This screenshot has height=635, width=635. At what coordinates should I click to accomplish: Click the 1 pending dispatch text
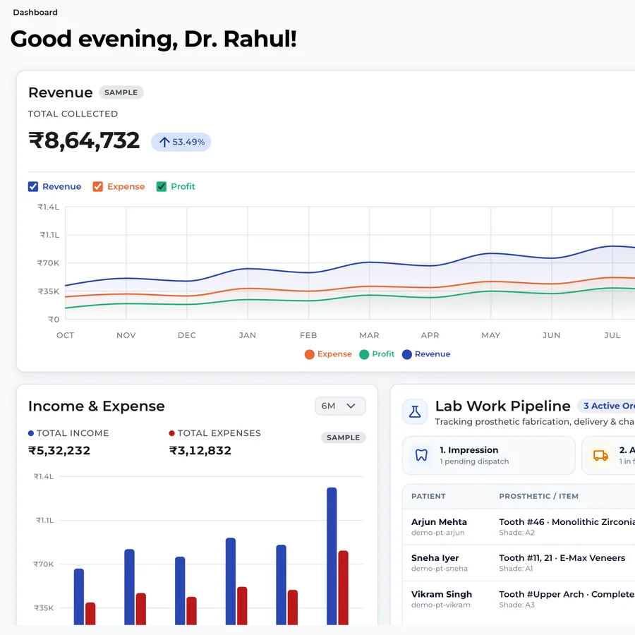click(474, 461)
